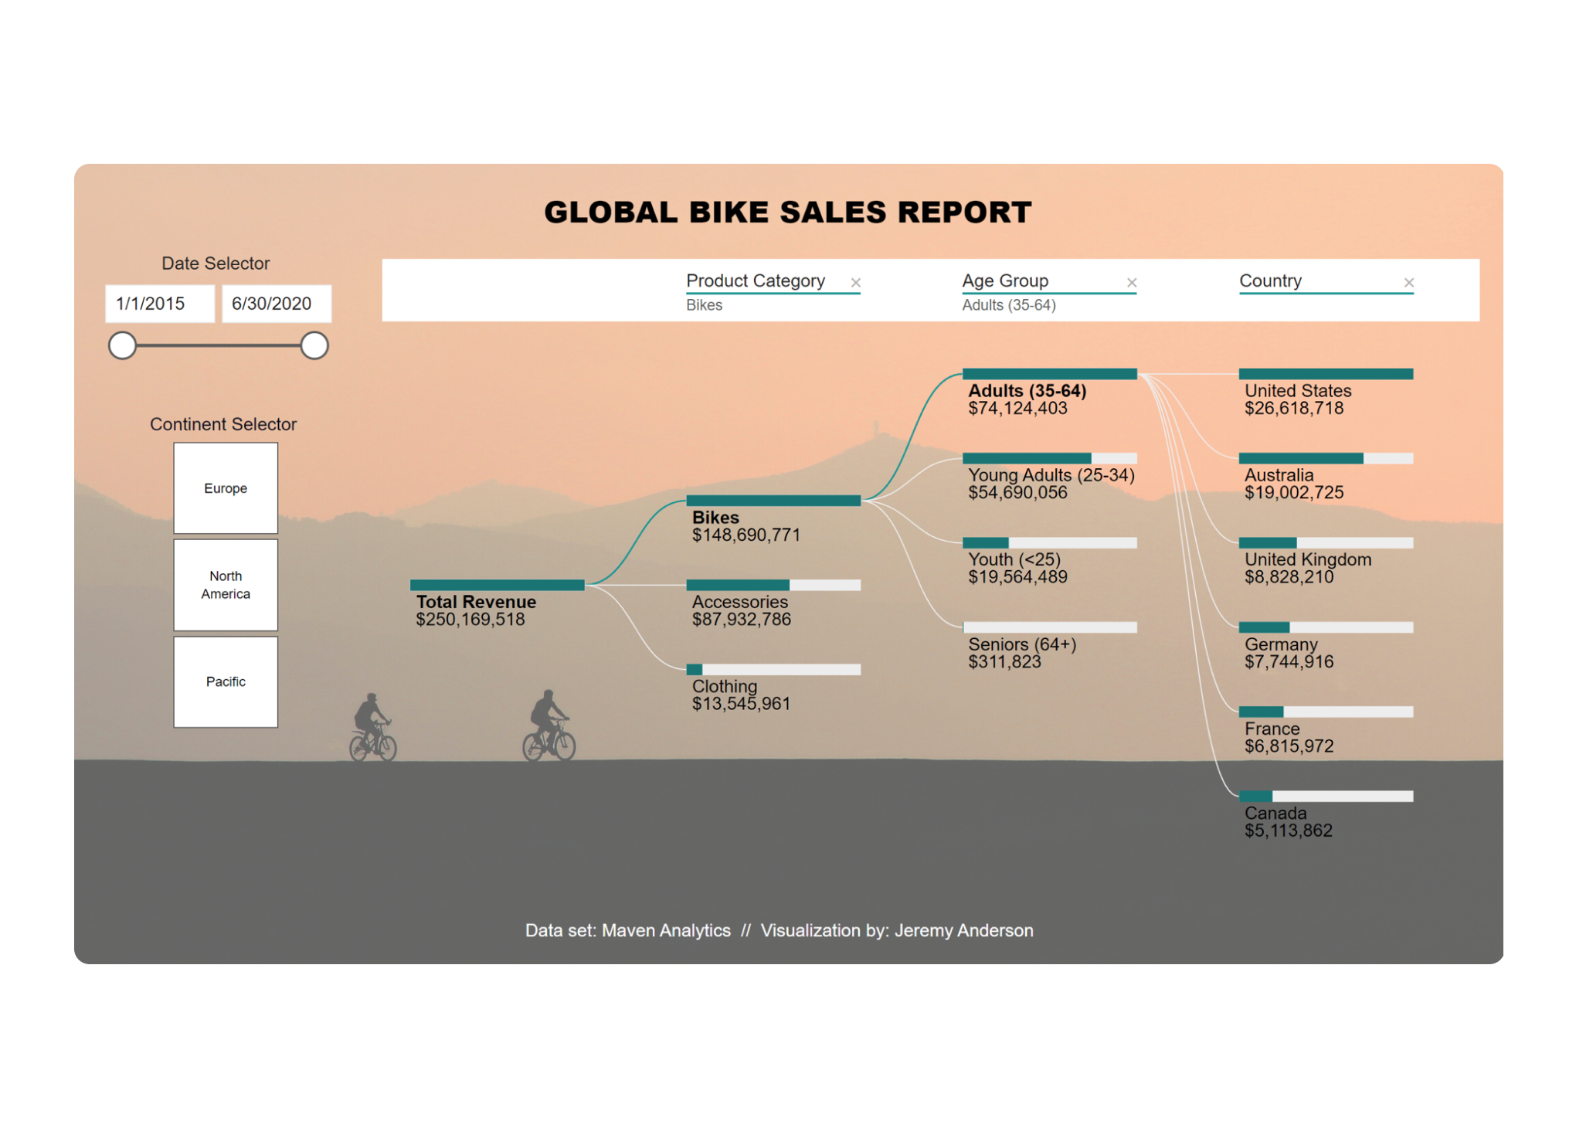
Task: Select the Youth (<25) age group
Action: pos(1049,543)
